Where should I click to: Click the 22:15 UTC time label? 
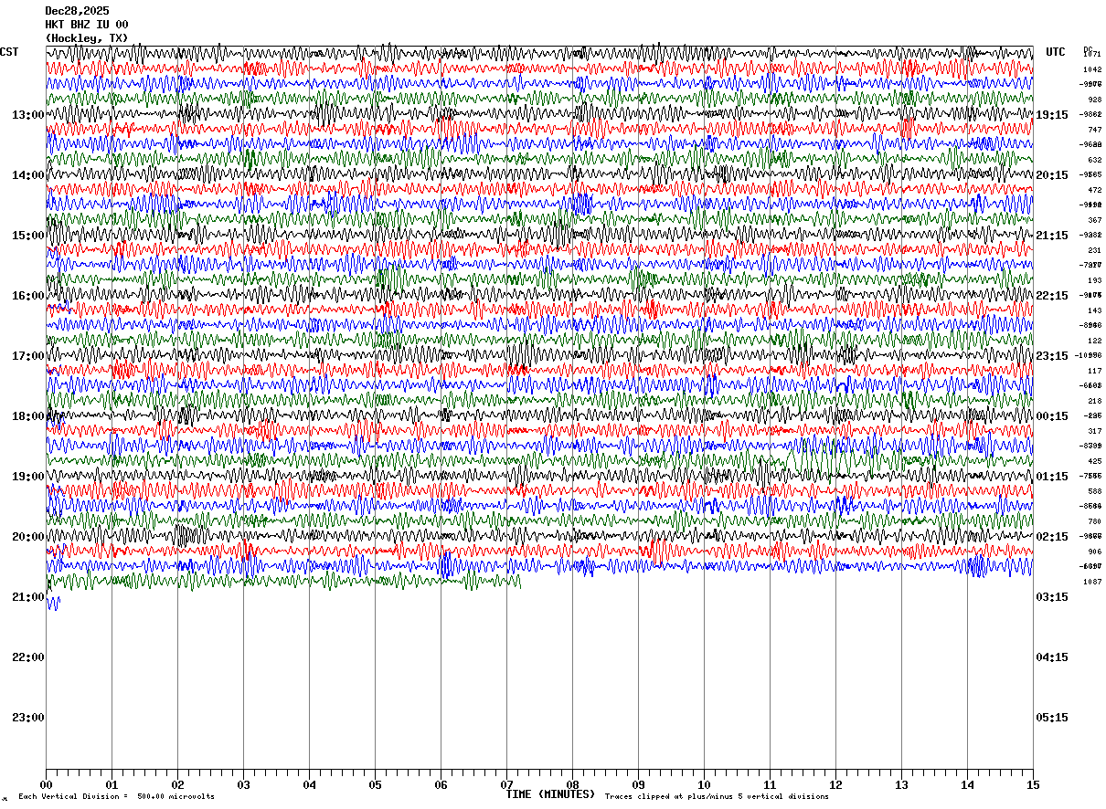pyautogui.click(x=1052, y=296)
